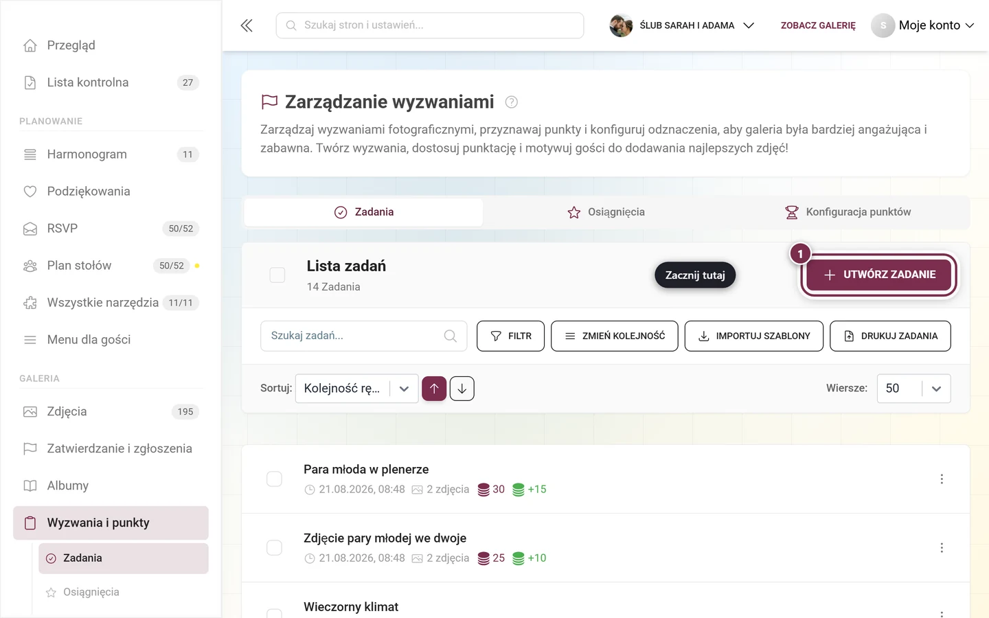Click the book icon next to Albumy
Image resolution: width=989 pixels, height=618 pixels.
click(x=30, y=486)
